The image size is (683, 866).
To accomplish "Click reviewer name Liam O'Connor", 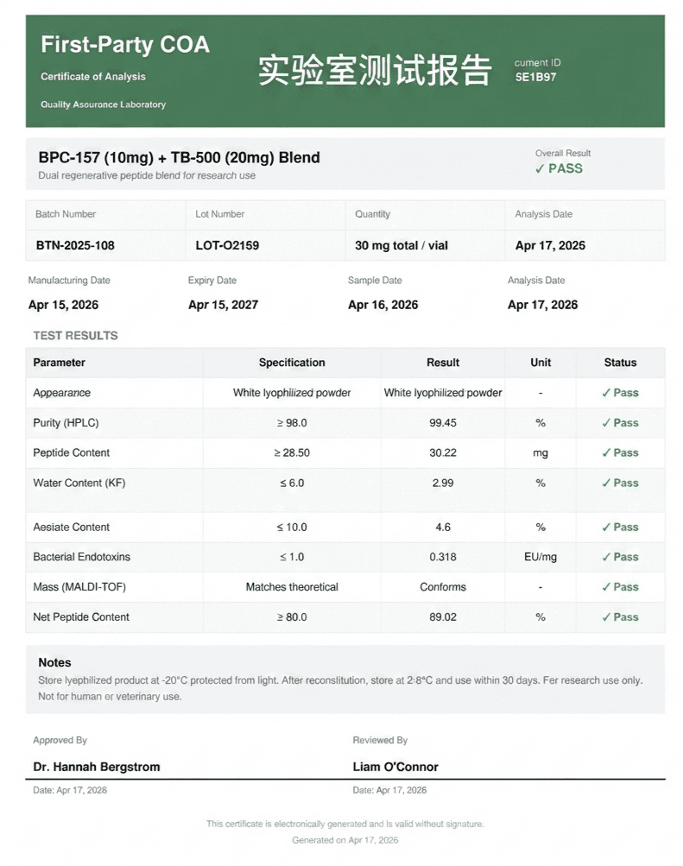I will click(x=395, y=767).
